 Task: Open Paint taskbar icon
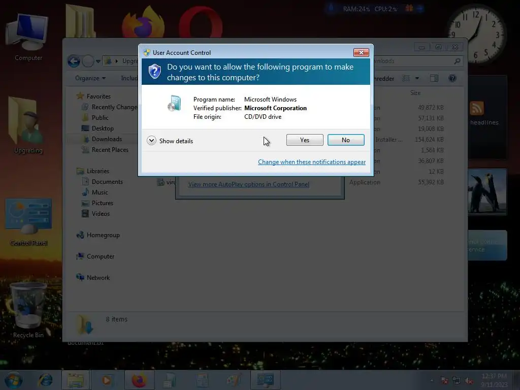pyautogui.click(x=234, y=380)
